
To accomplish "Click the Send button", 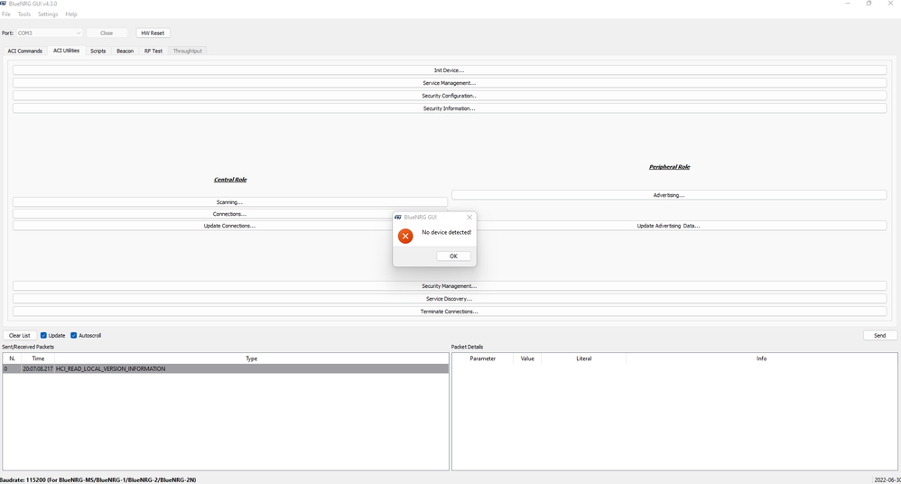I will (x=879, y=336).
